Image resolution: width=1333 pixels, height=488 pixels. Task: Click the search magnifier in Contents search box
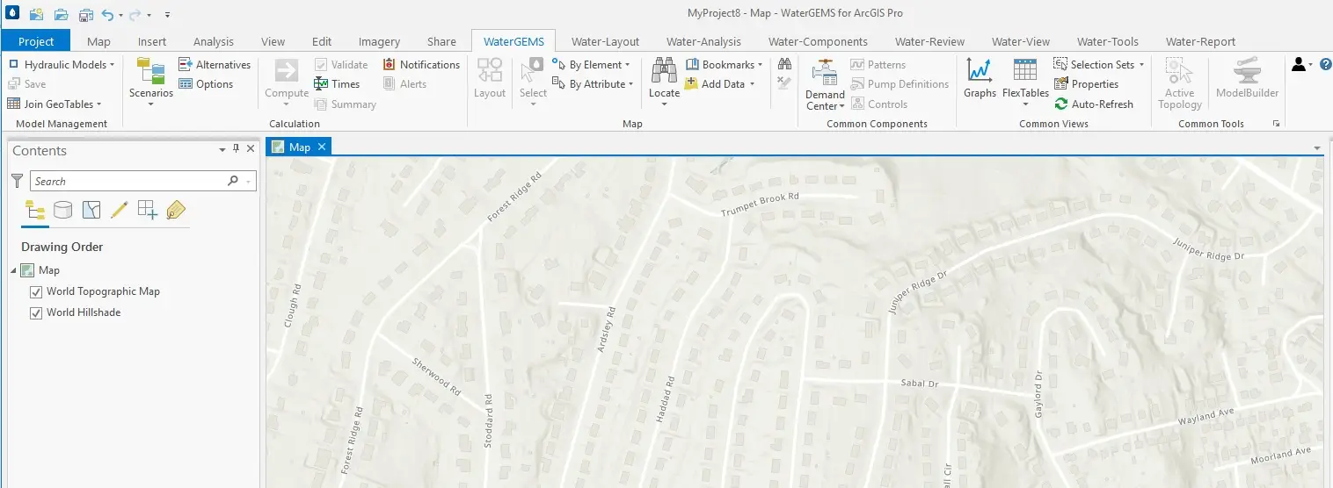[233, 181]
